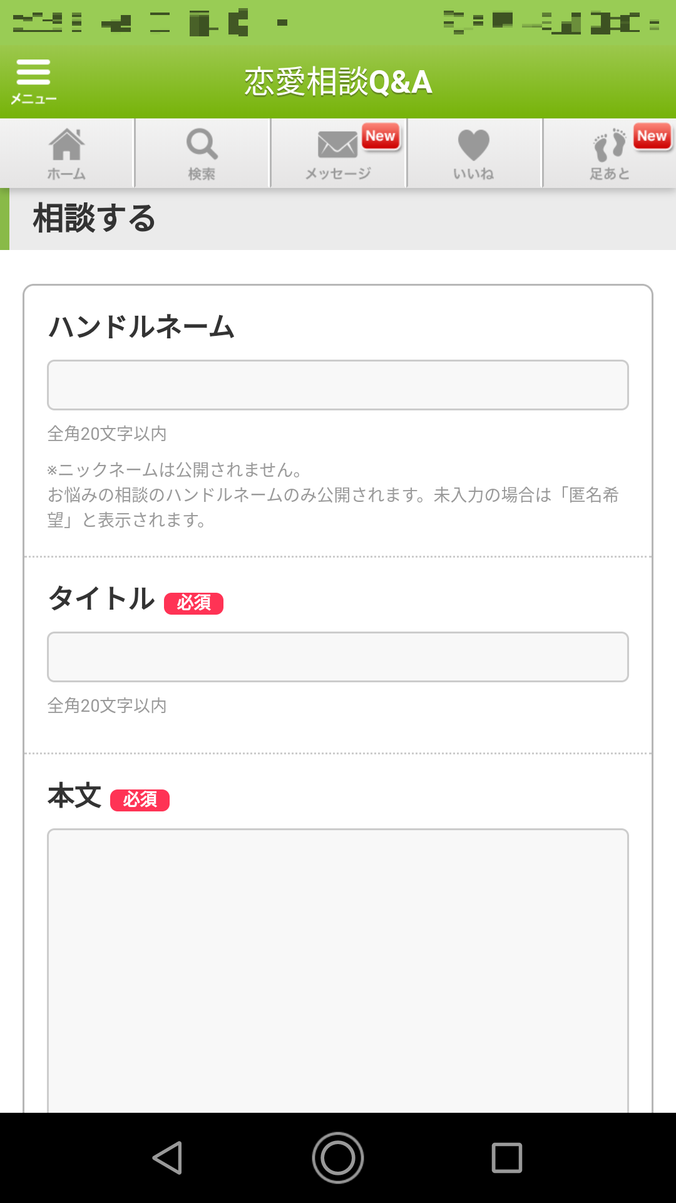Open likes via heart icon
Viewport: 676px width, 1203px height.
tap(473, 145)
